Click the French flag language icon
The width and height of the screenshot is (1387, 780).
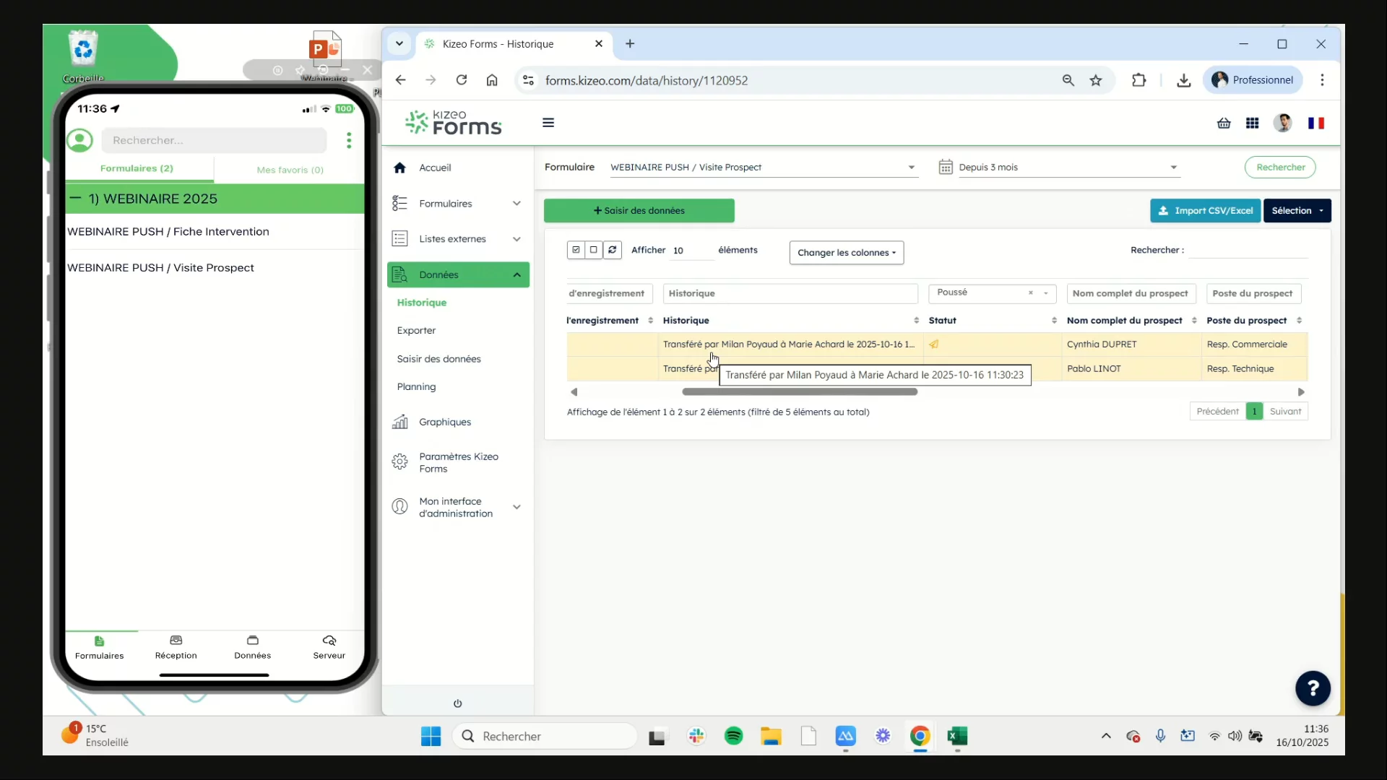1315,123
